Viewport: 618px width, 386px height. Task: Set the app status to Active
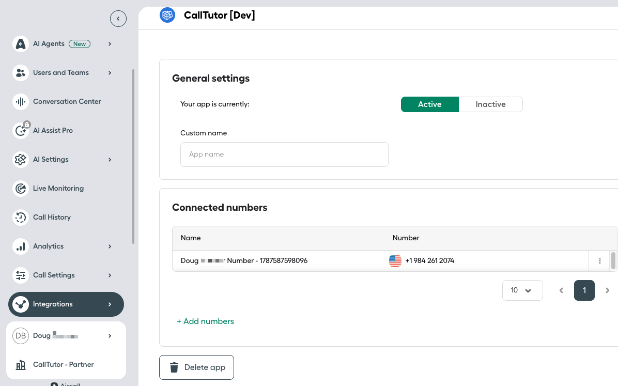429,104
